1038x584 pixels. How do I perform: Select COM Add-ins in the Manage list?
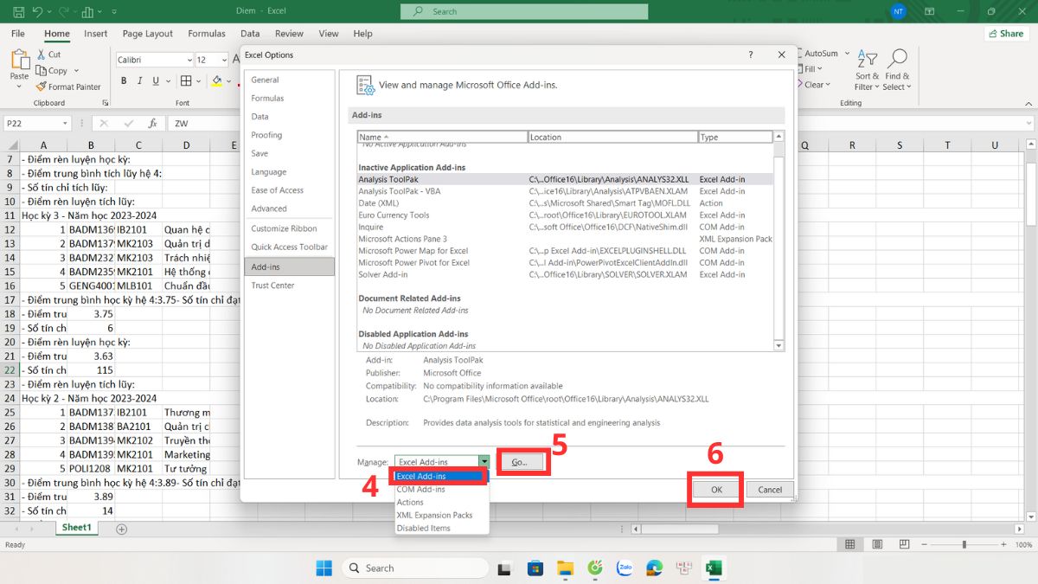pos(441,489)
